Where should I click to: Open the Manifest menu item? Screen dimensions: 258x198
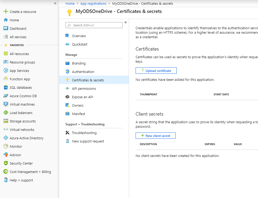78,114
